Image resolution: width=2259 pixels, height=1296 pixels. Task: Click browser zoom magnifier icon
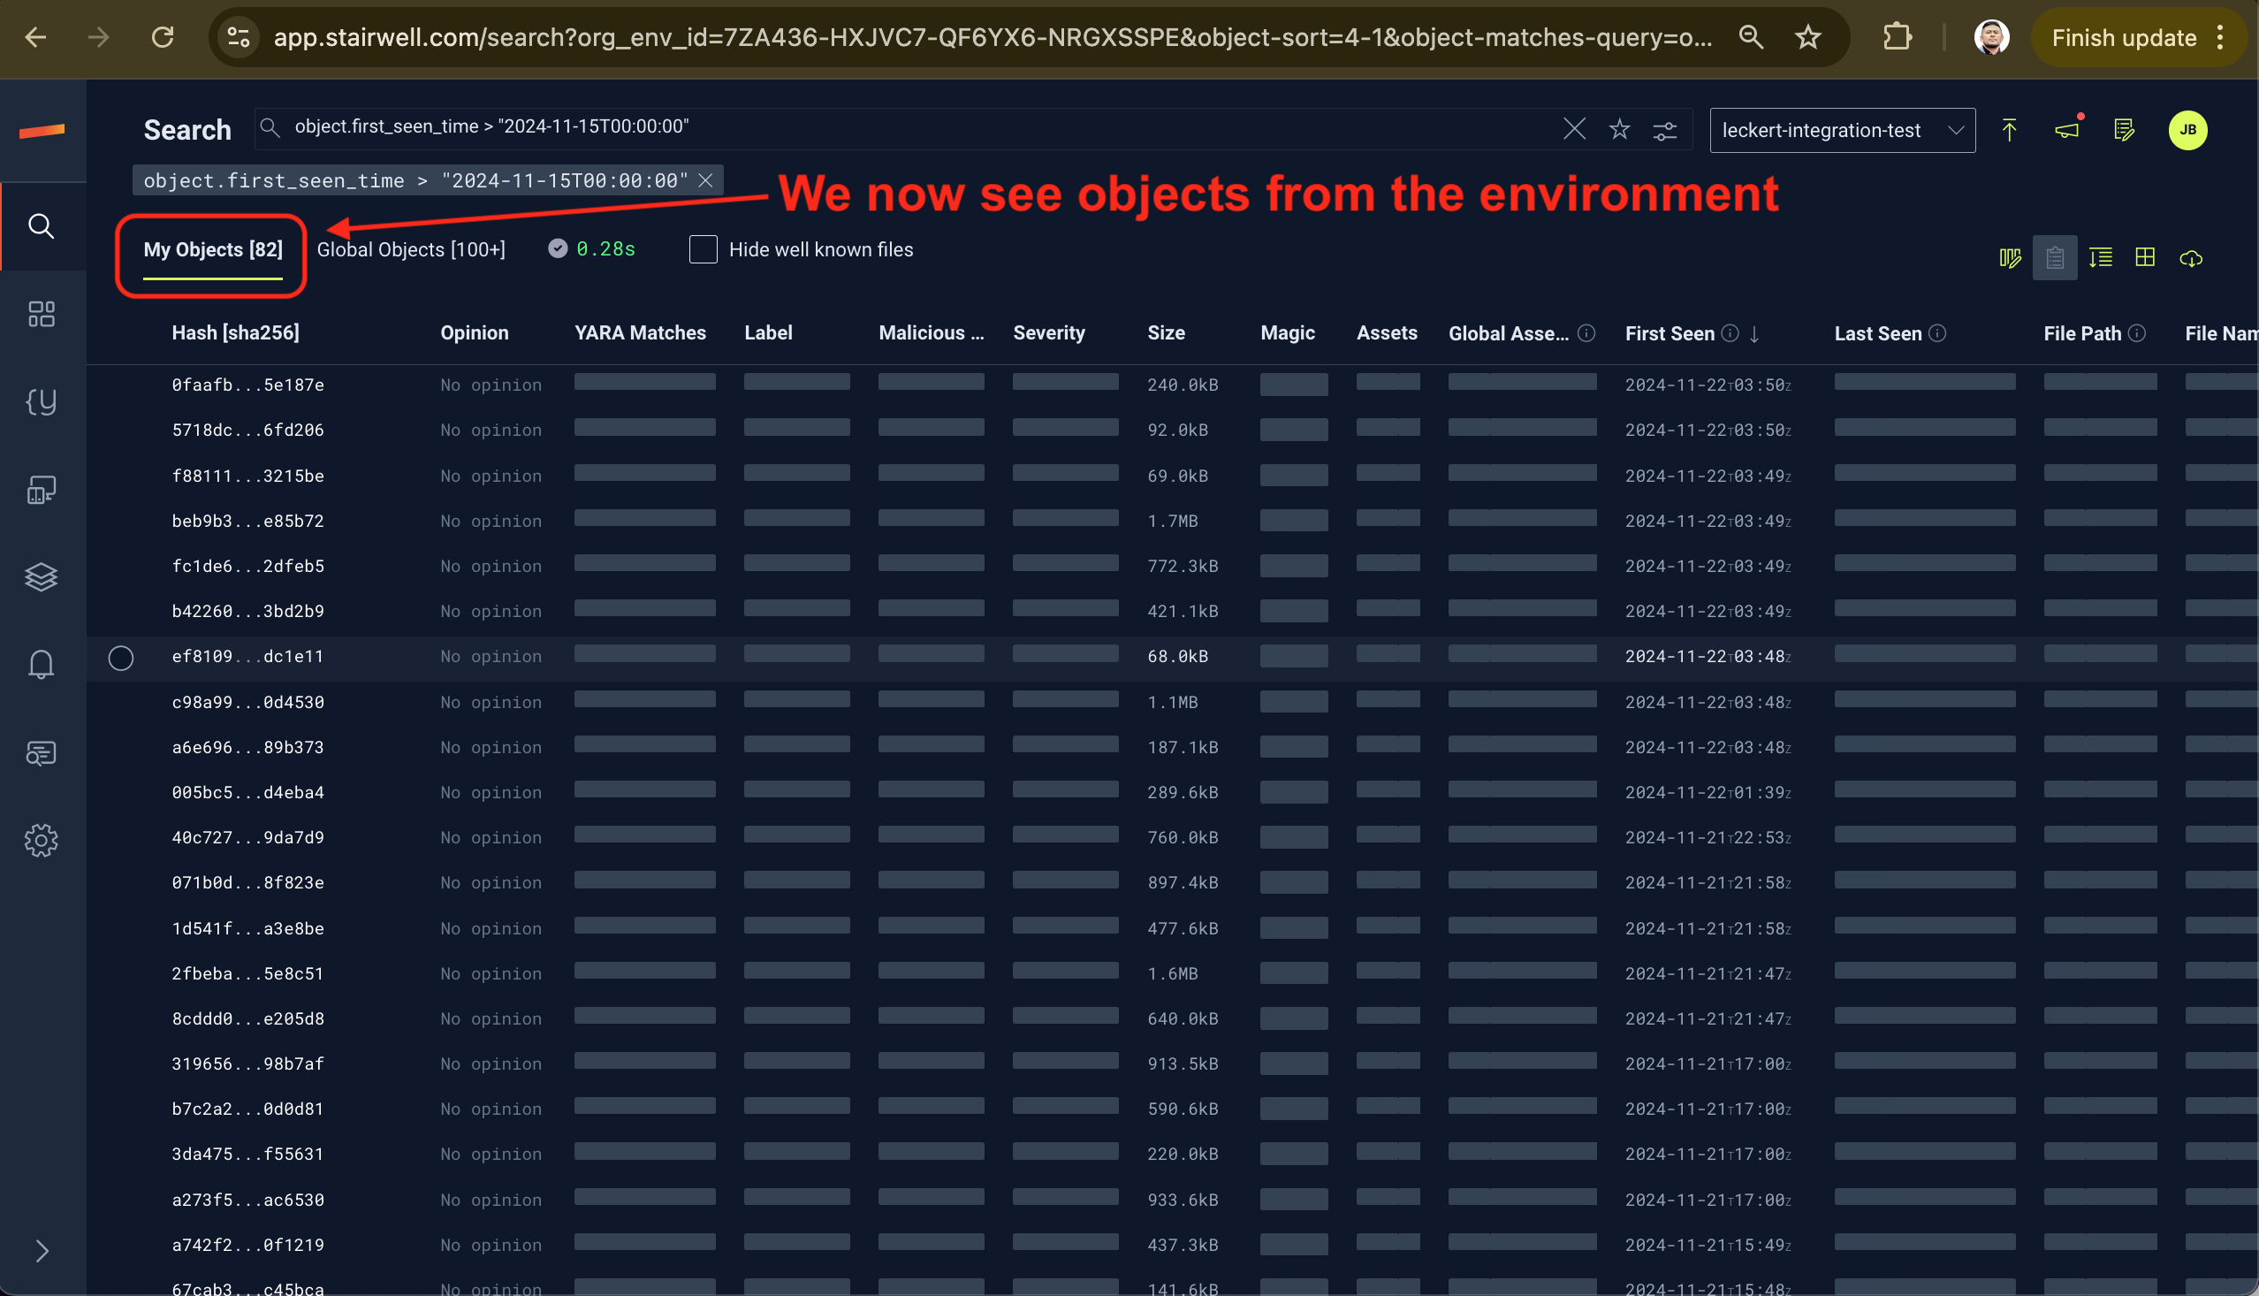[x=1750, y=37]
